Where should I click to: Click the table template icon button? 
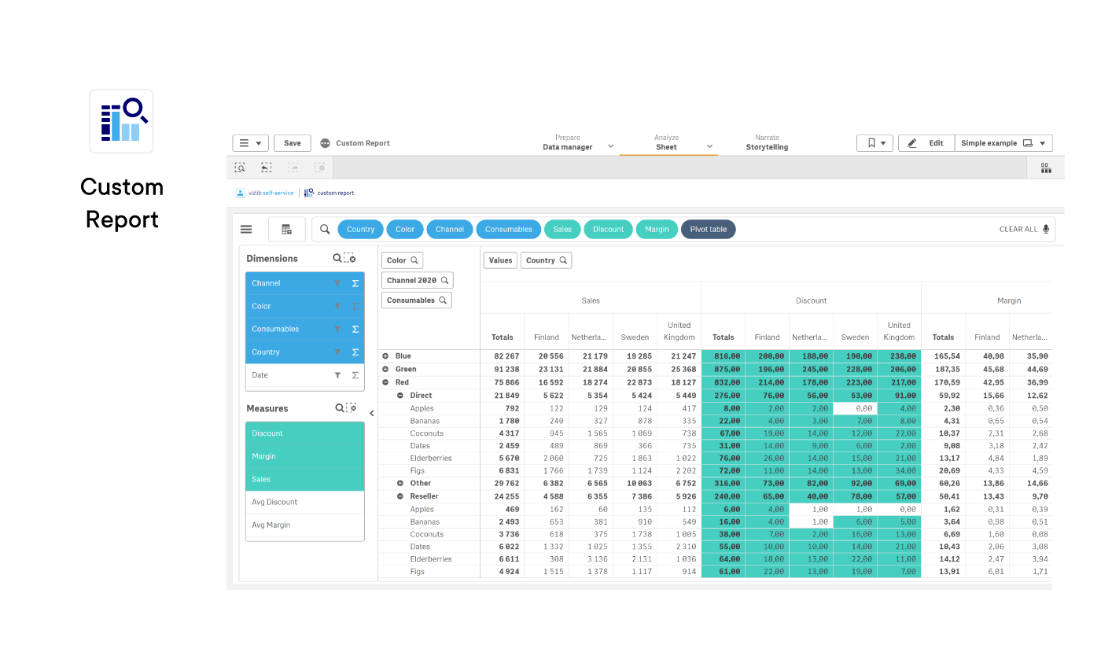287,229
